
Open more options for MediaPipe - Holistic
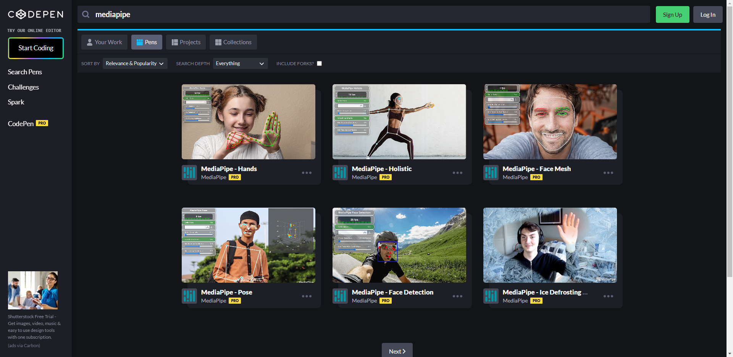pyautogui.click(x=457, y=173)
